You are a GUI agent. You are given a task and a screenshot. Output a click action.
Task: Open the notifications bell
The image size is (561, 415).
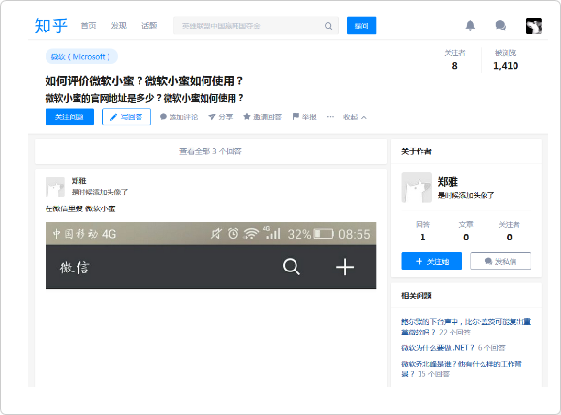click(470, 26)
